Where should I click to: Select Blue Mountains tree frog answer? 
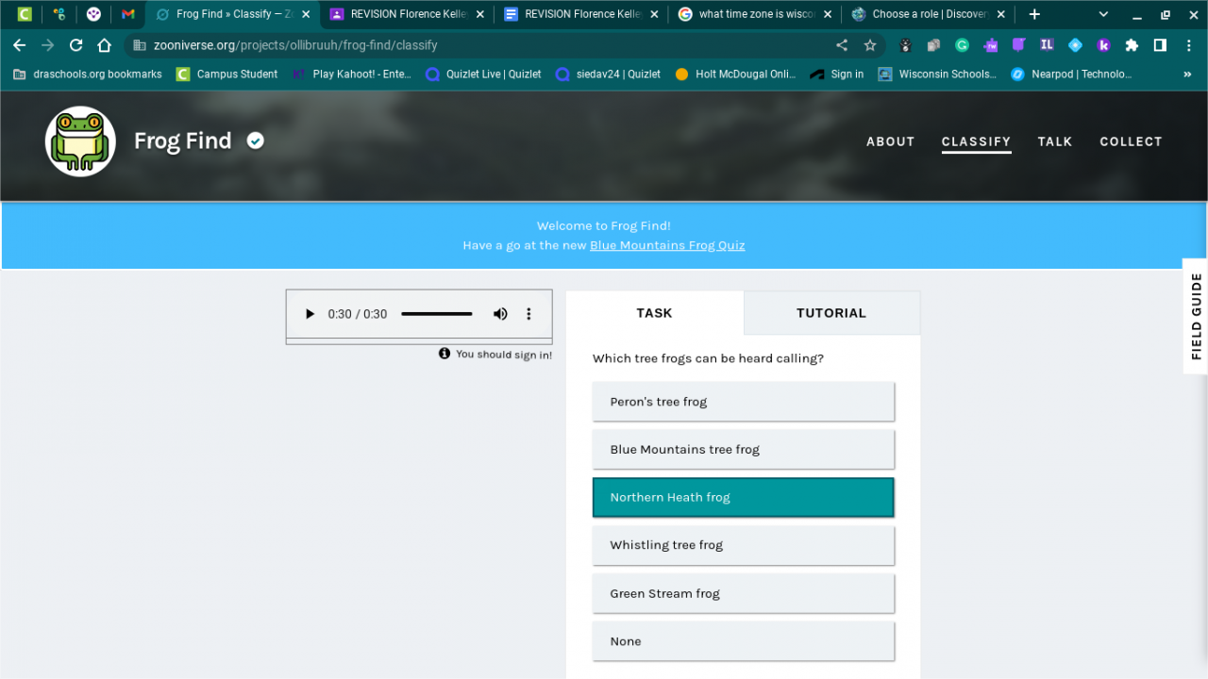[743, 450]
